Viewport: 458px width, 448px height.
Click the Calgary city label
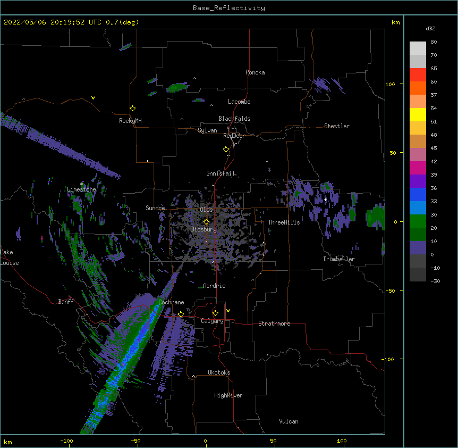point(212,321)
